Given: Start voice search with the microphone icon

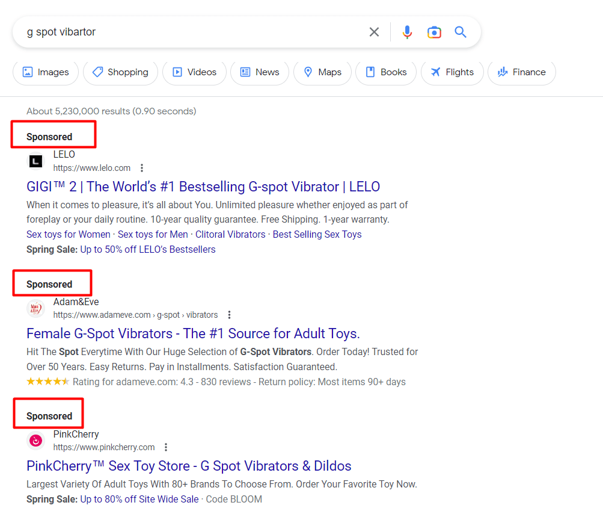Looking at the screenshot, I should [x=407, y=32].
